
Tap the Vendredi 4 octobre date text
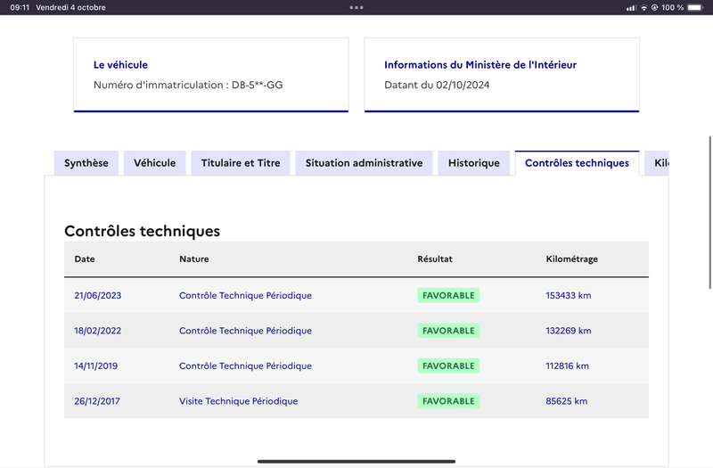click(70, 8)
